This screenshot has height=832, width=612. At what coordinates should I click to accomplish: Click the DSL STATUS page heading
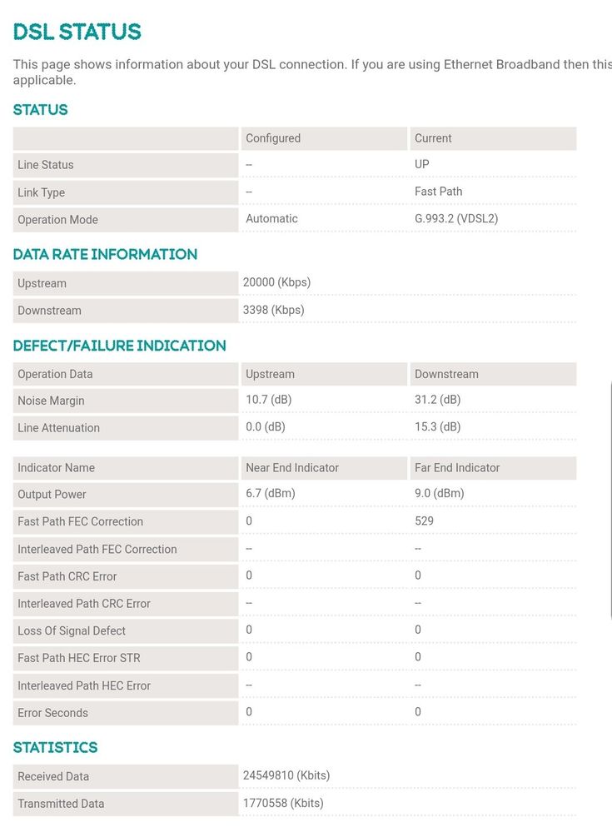click(x=77, y=32)
